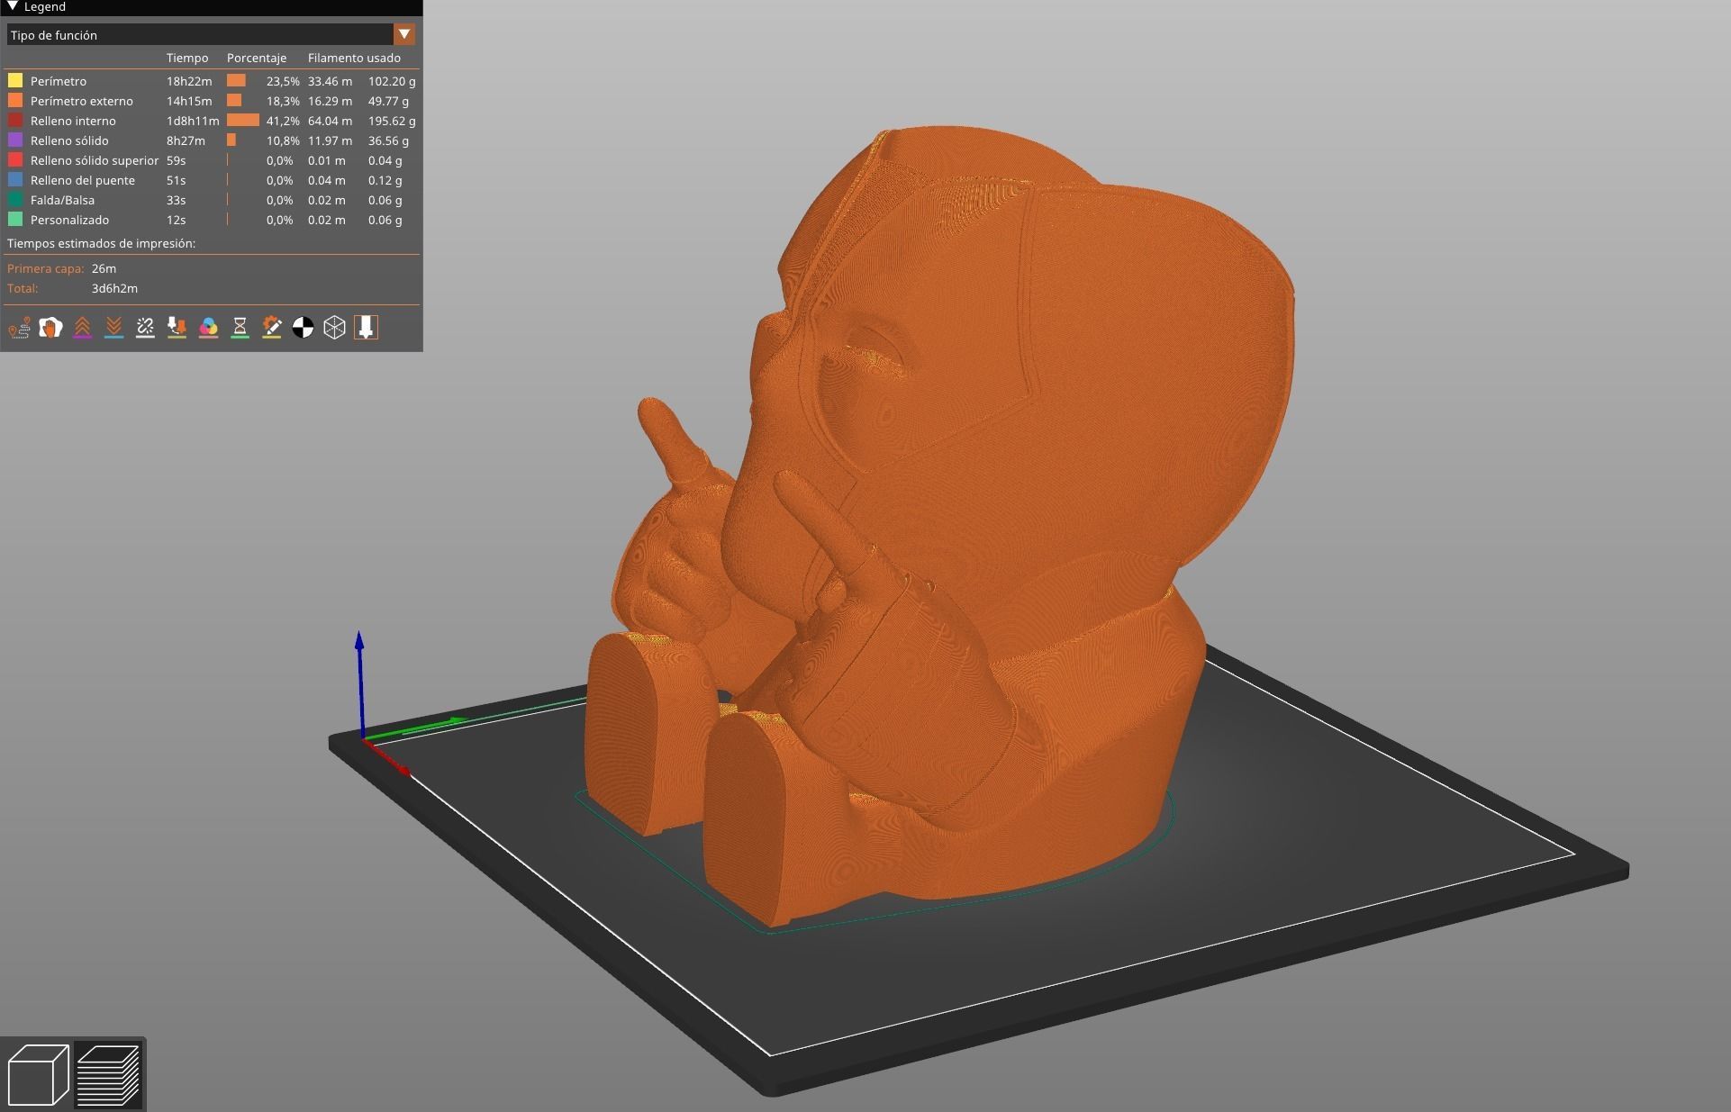
Task: Click the Porcentaje column header
Action: (x=257, y=58)
